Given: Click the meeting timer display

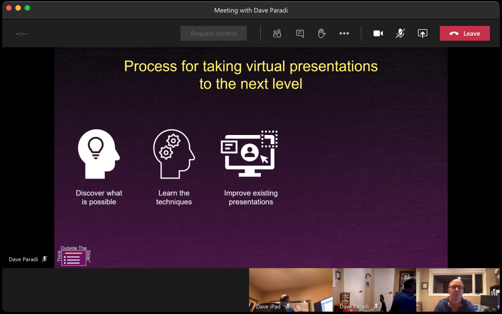Looking at the screenshot, I should [x=21, y=33].
